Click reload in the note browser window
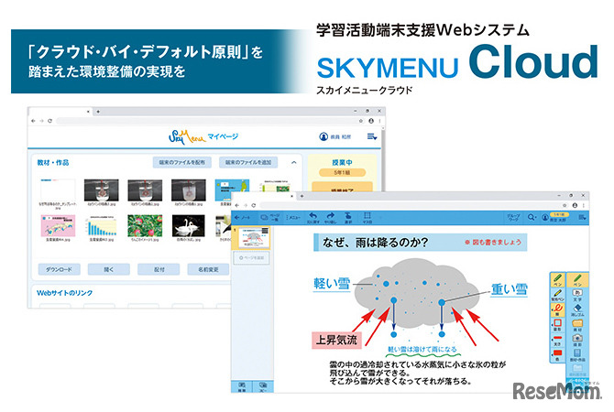The height and width of the screenshot is (412, 614). tap(254, 205)
